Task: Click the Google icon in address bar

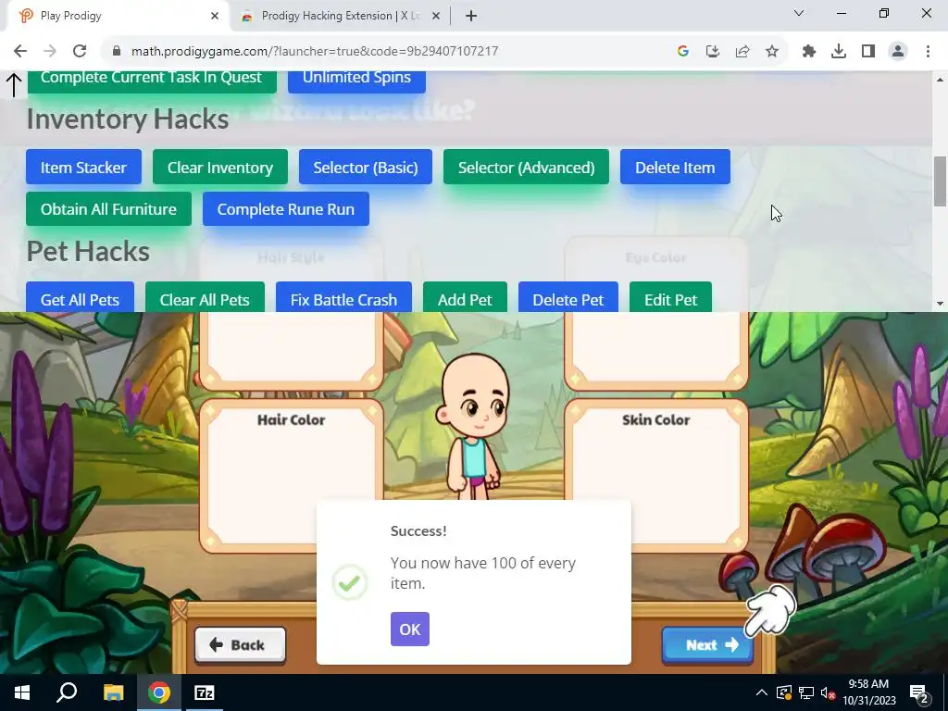Action: pos(683,52)
